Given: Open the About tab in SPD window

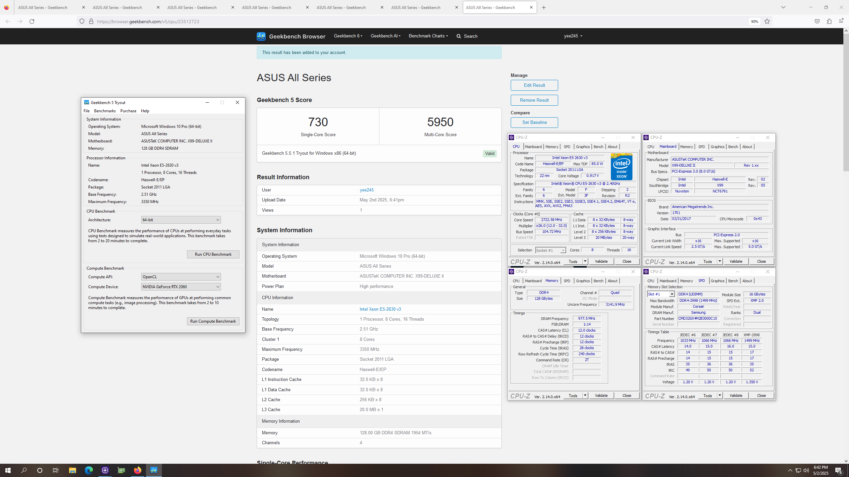Looking at the screenshot, I should 747,281.
